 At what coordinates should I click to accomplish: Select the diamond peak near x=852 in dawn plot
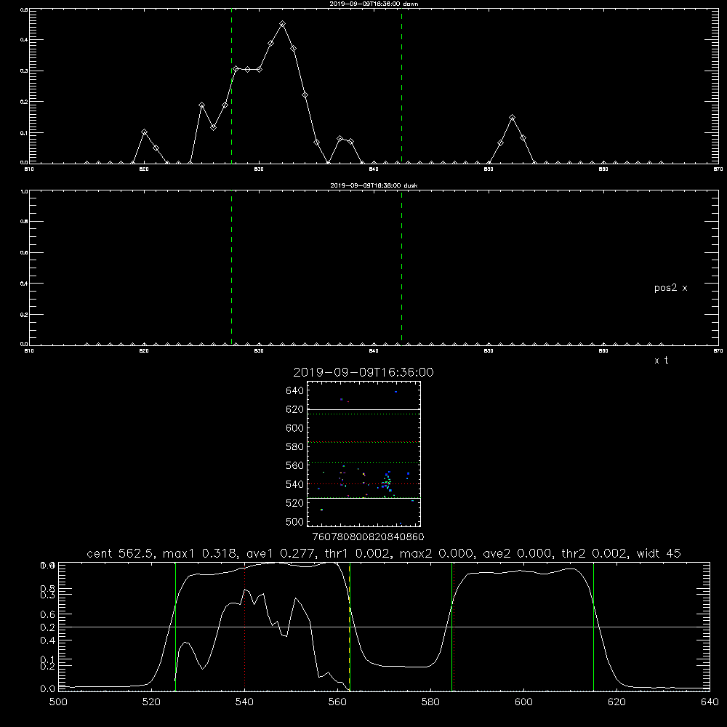pyautogui.click(x=512, y=118)
